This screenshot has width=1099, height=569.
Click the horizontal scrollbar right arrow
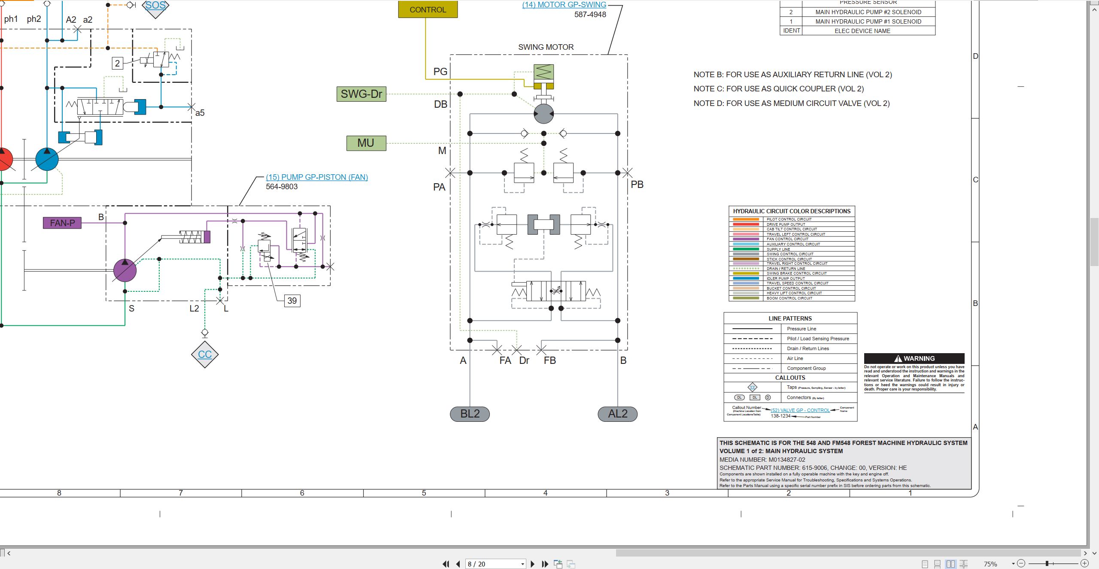[1085, 553]
